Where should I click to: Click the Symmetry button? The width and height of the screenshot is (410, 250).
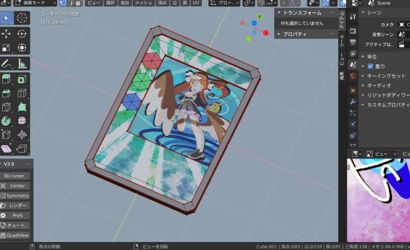(14, 195)
